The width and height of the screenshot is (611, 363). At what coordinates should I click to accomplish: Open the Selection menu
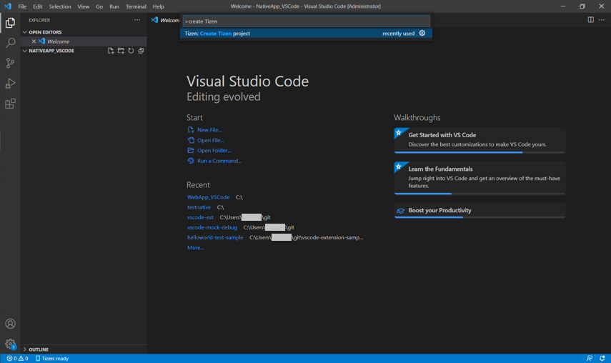point(60,6)
